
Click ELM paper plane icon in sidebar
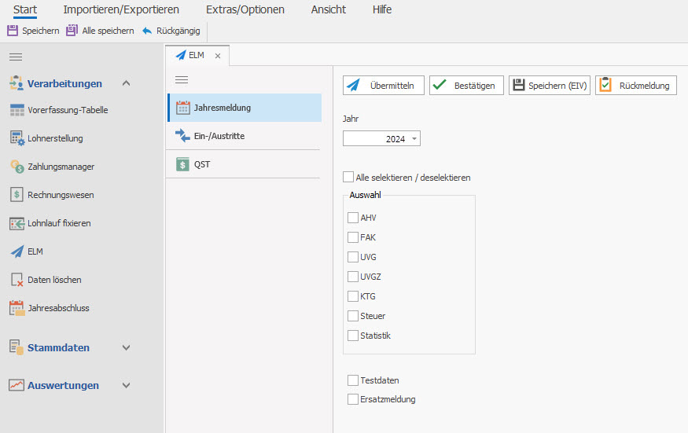(x=17, y=251)
